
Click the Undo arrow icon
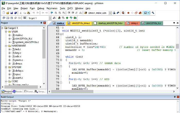(33, 13)
